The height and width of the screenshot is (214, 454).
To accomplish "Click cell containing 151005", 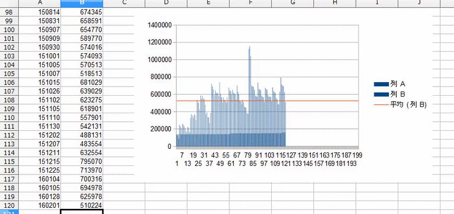I will coord(40,65).
